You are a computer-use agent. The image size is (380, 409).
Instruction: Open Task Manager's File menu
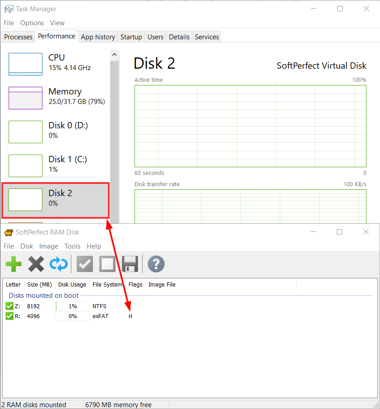pos(9,23)
